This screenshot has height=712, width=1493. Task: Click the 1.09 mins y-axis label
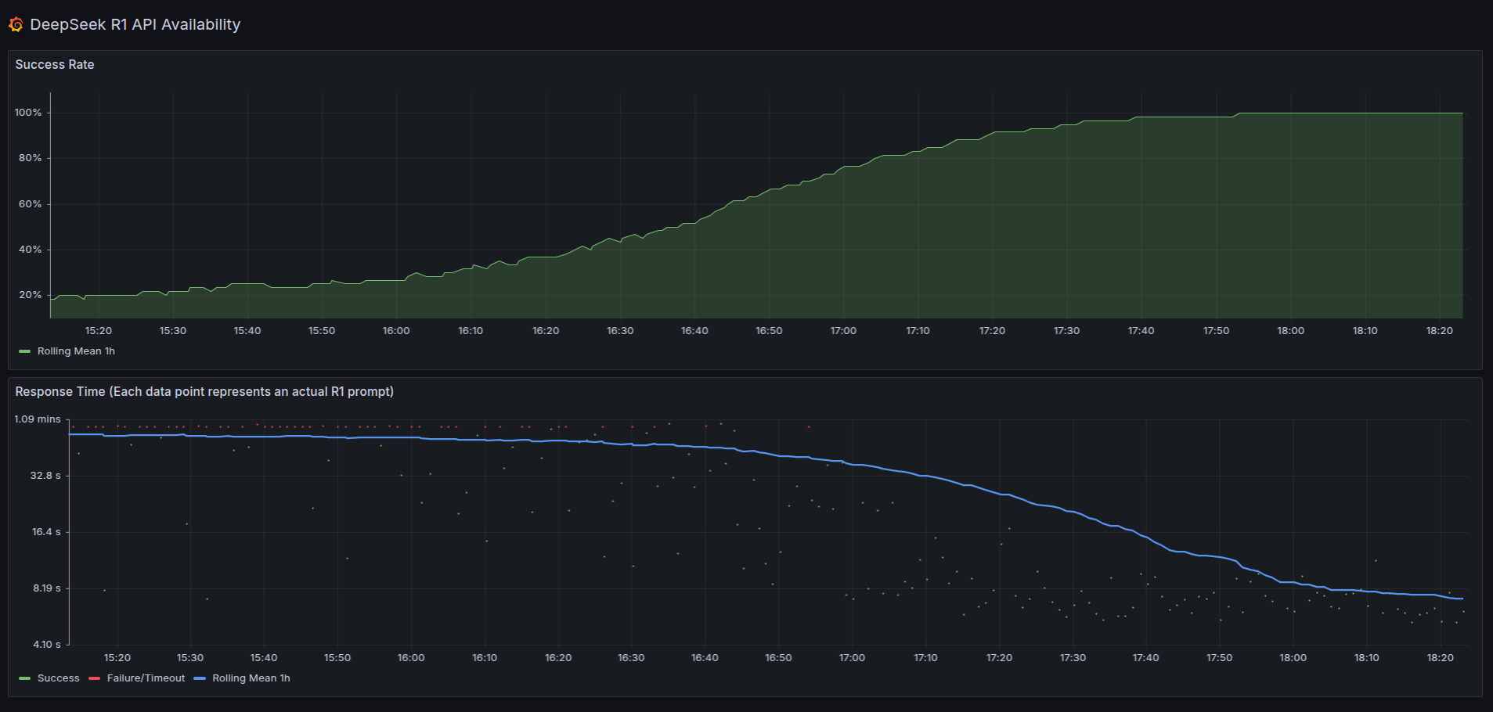[x=38, y=419]
